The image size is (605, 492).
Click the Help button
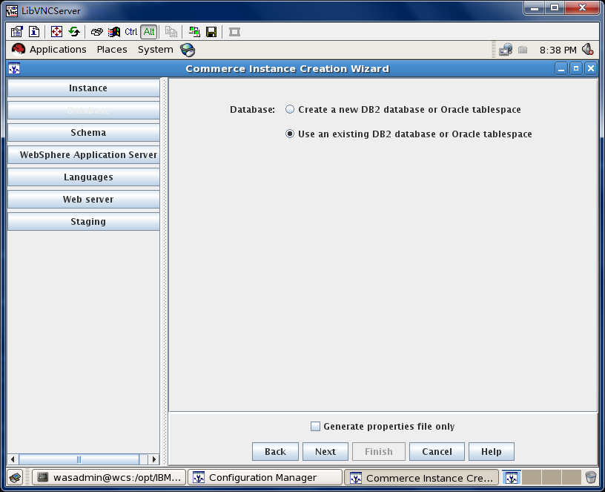[x=491, y=451]
